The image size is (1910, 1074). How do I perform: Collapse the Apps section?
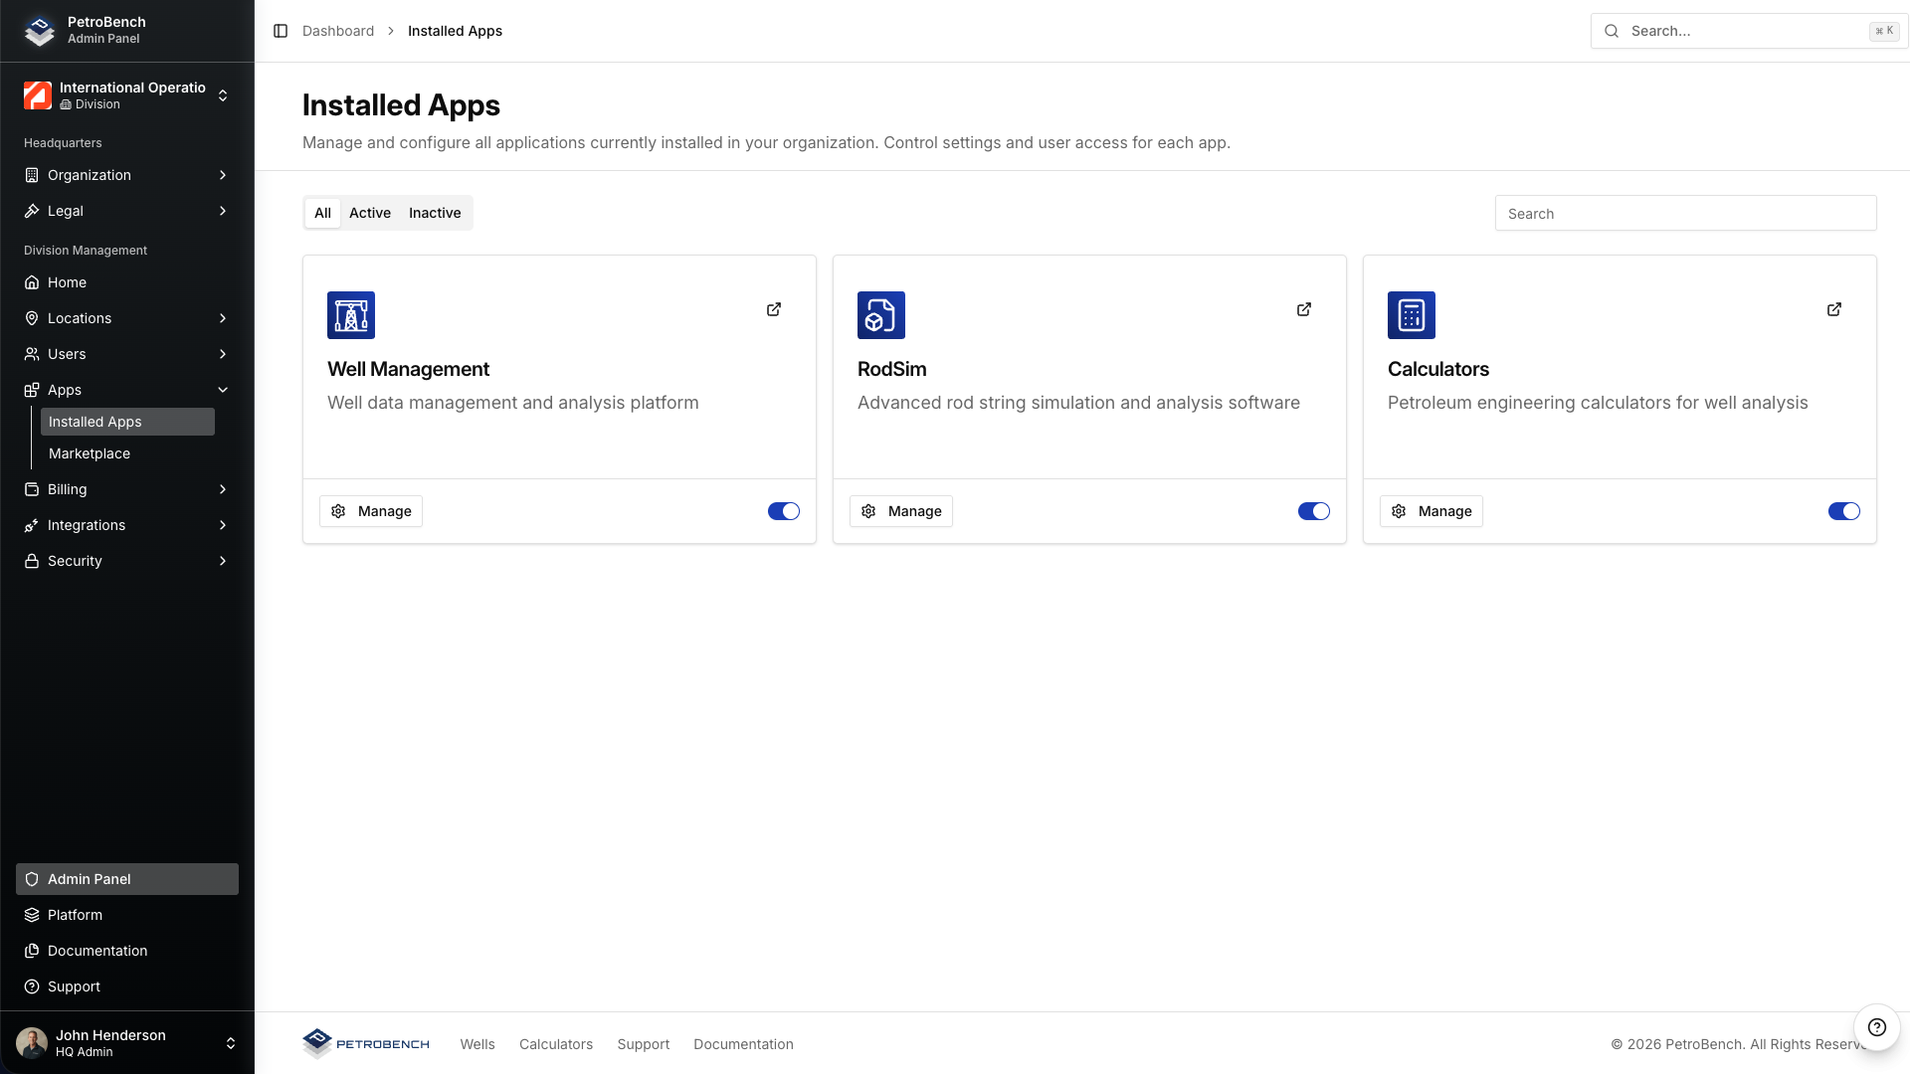[126, 390]
